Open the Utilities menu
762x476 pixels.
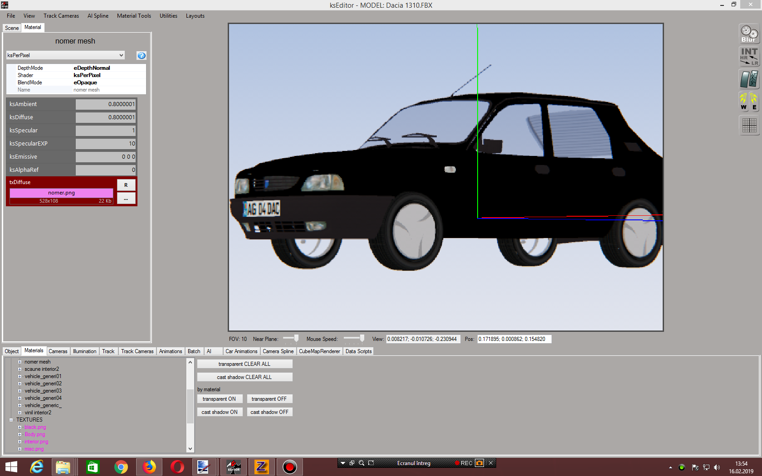pos(168,16)
